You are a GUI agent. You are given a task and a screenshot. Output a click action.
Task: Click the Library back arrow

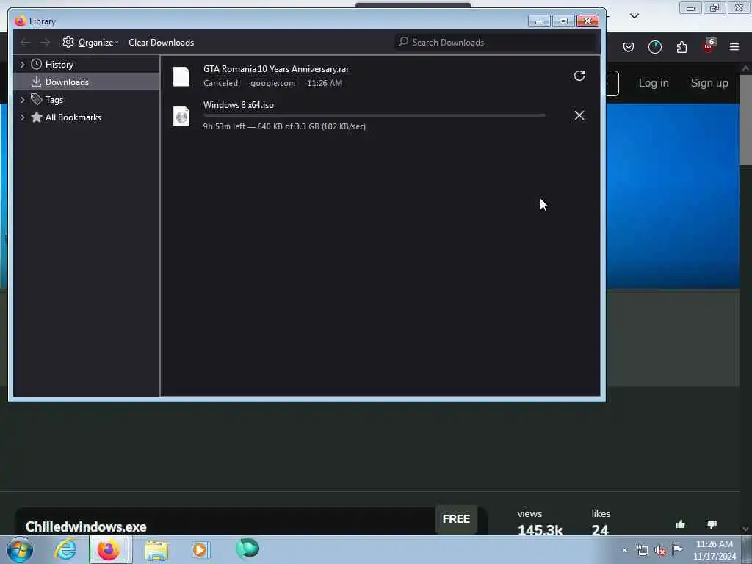[26, 43]
